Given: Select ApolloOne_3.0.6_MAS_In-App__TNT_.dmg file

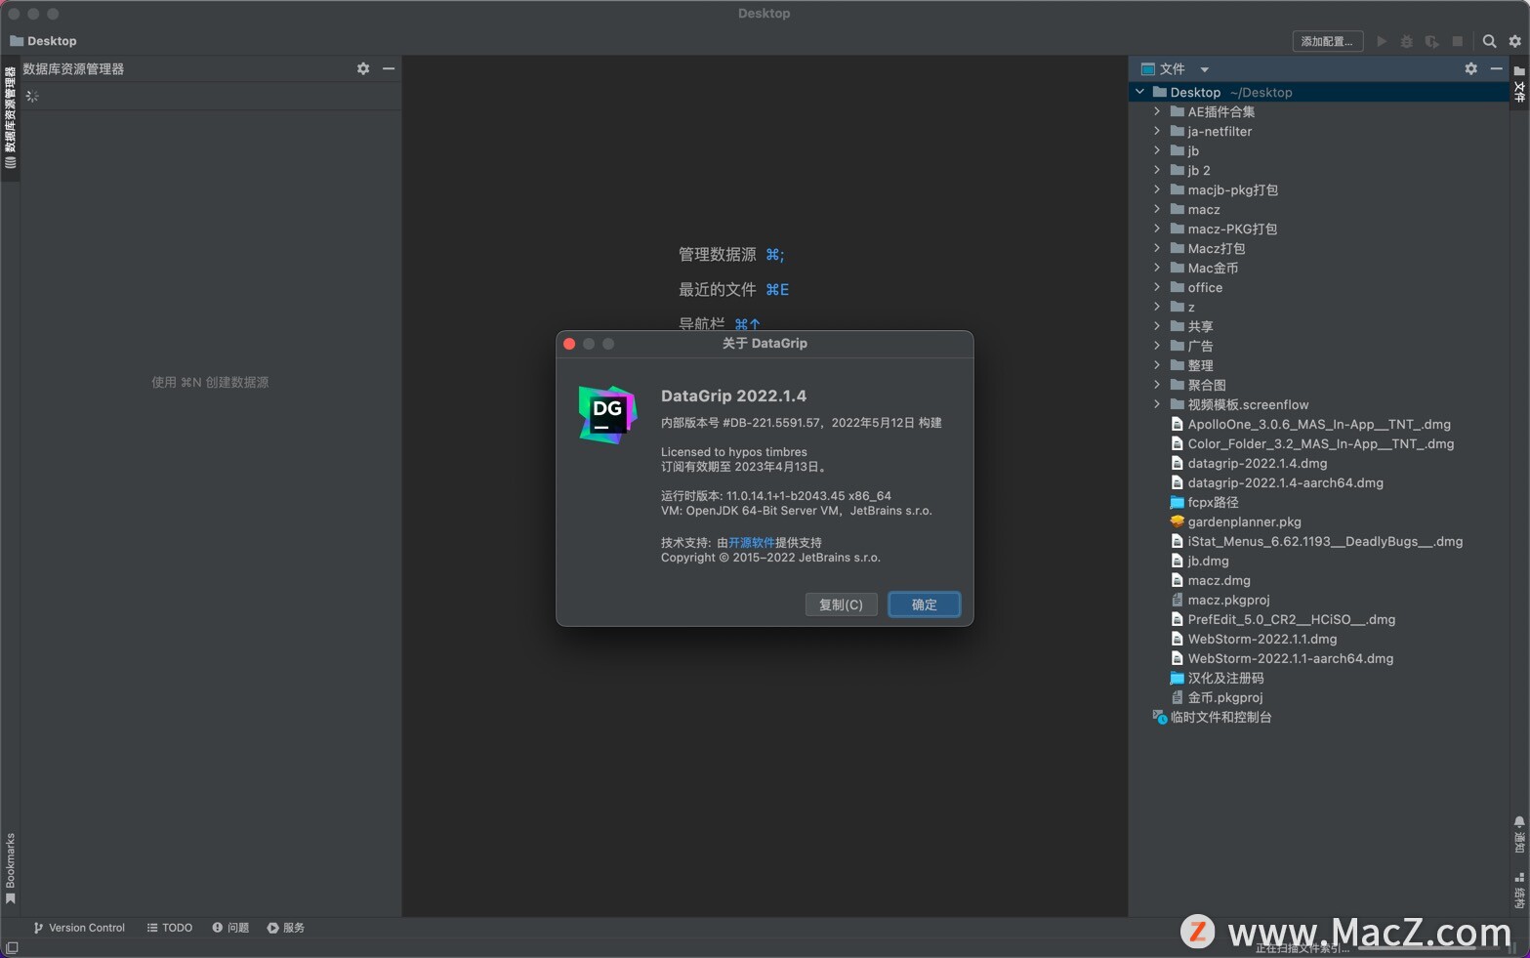Looking at the screenshot, I should coord(1310,424).
